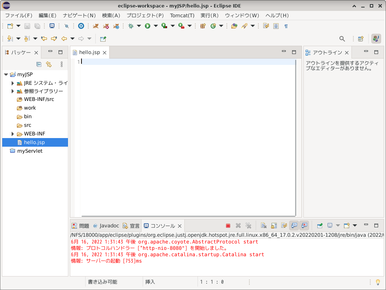Toggle Block Selection Mode icon
Image resolution: width=386 pixels, height=290 pixels.
click(276, 26)
